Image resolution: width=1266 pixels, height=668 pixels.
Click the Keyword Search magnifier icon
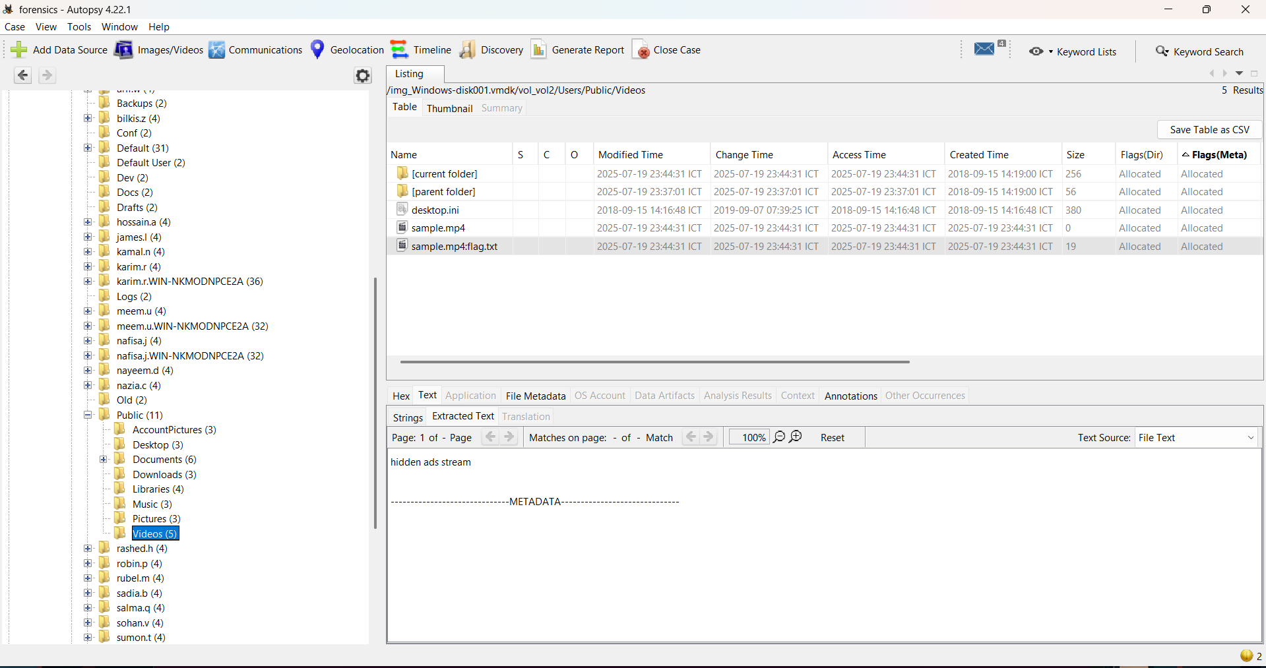pyautogui.click(x=1162, y=51)
